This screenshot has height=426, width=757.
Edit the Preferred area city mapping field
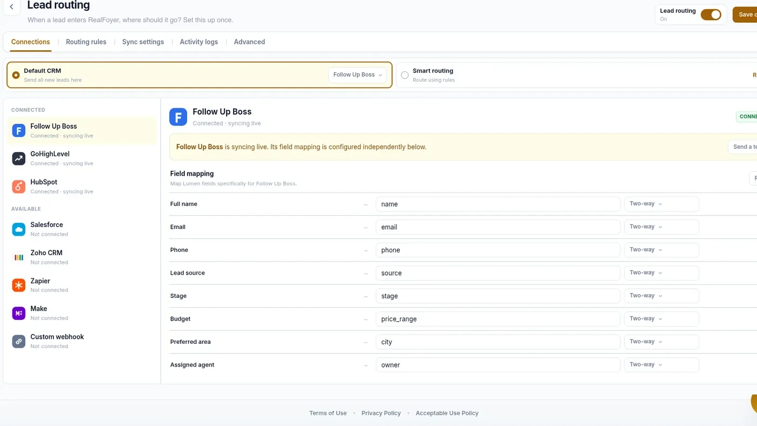[498, 342]
